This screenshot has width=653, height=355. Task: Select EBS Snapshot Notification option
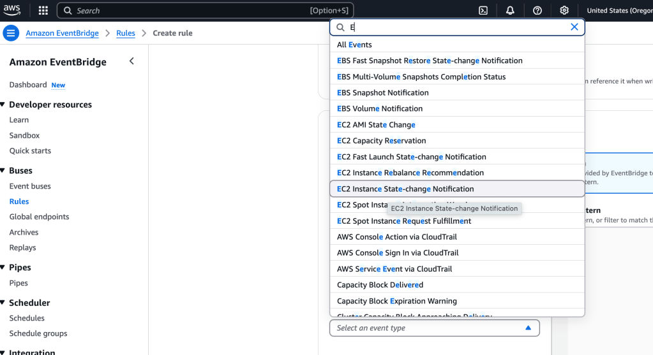point(383,92)
